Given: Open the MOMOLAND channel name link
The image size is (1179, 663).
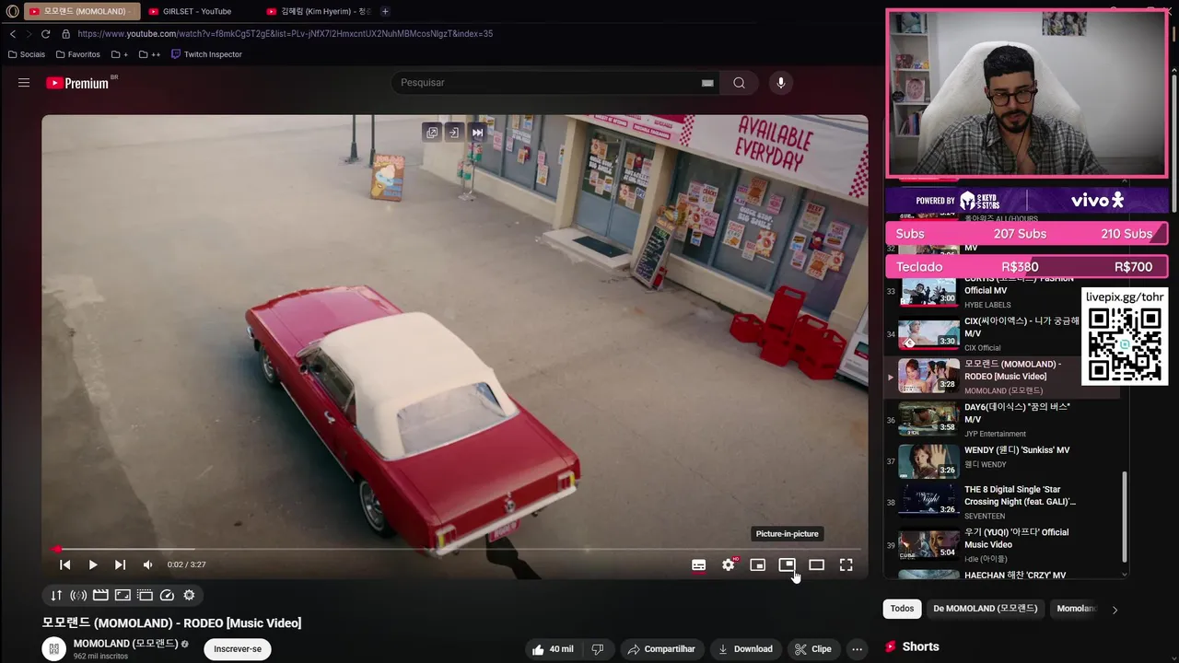Looking at the screenshot, I should coord(126,644).
